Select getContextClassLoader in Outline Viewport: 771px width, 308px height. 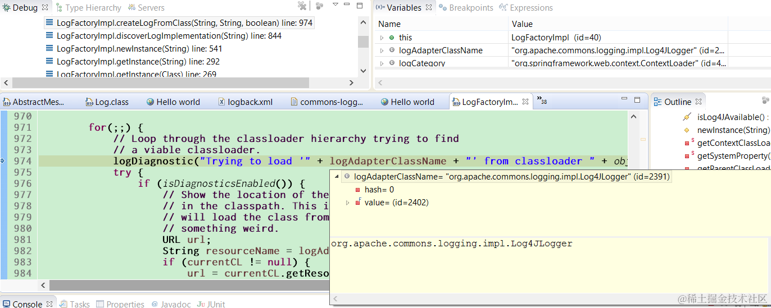[733, 143]
